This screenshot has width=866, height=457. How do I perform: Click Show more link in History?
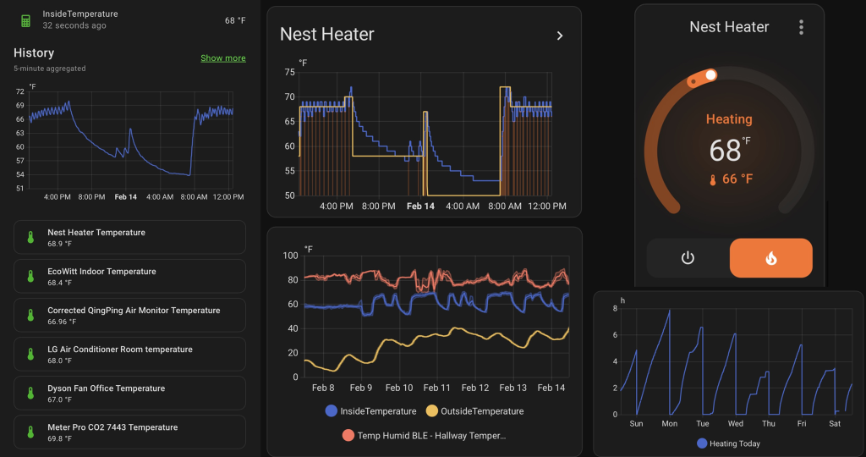tap(223, 58)
